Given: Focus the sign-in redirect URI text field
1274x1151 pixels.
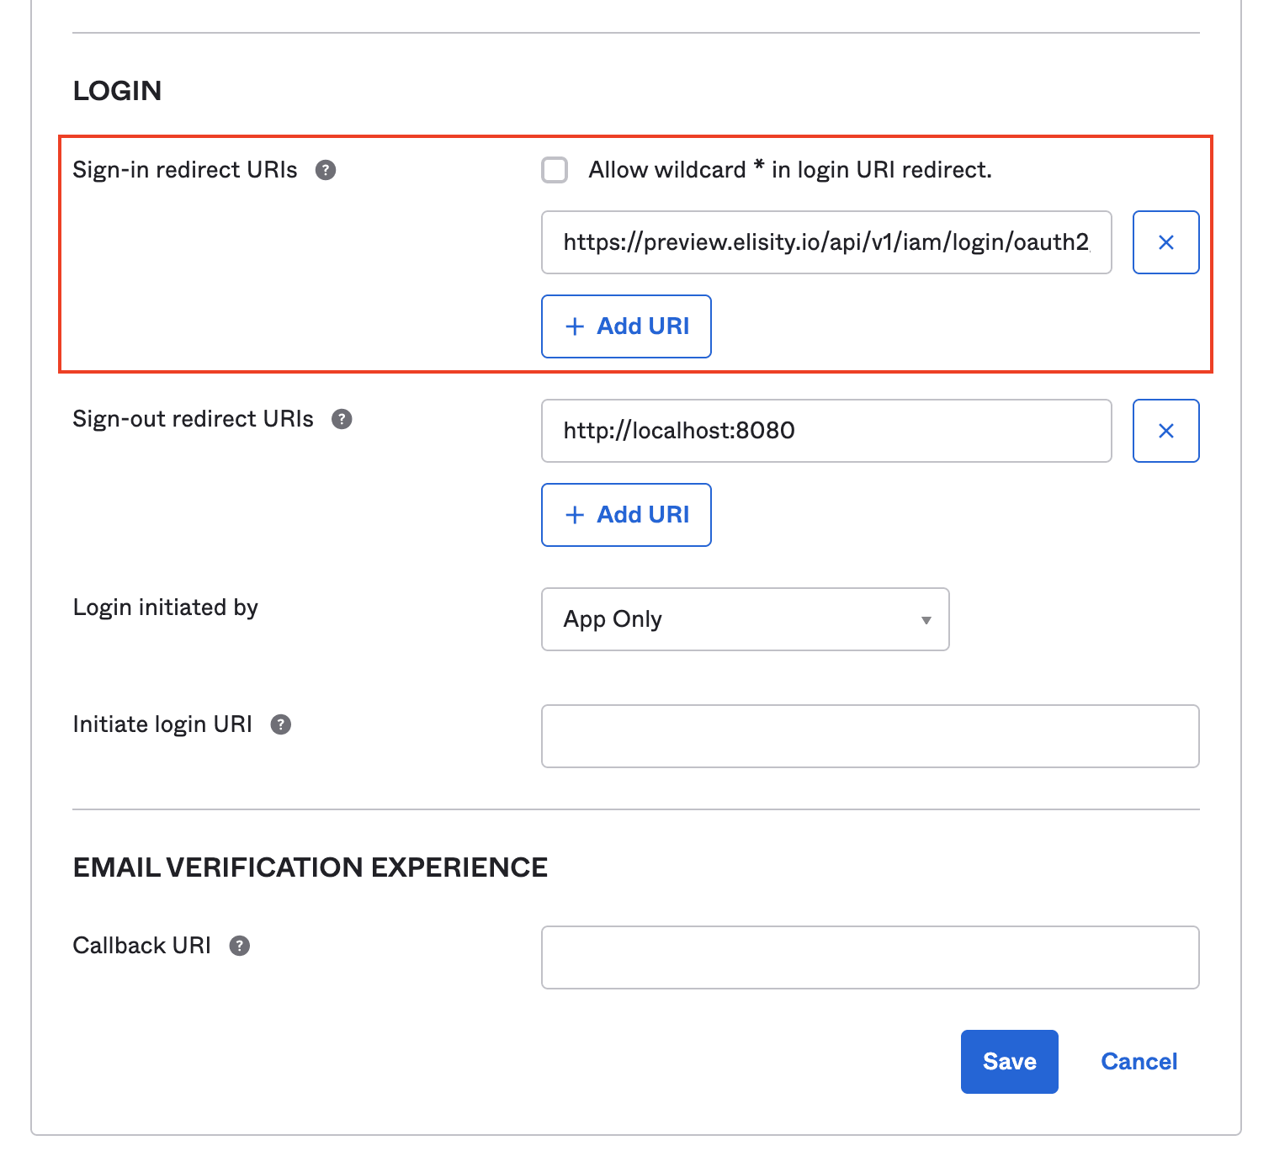Looking at the screenshot, I should coord(825,242).
